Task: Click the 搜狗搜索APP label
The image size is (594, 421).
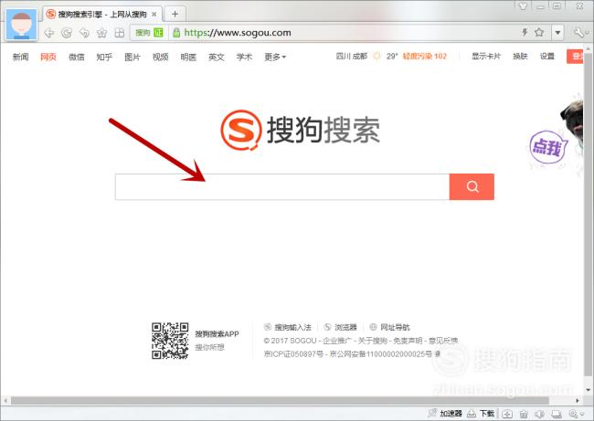Action: (217, 333)
